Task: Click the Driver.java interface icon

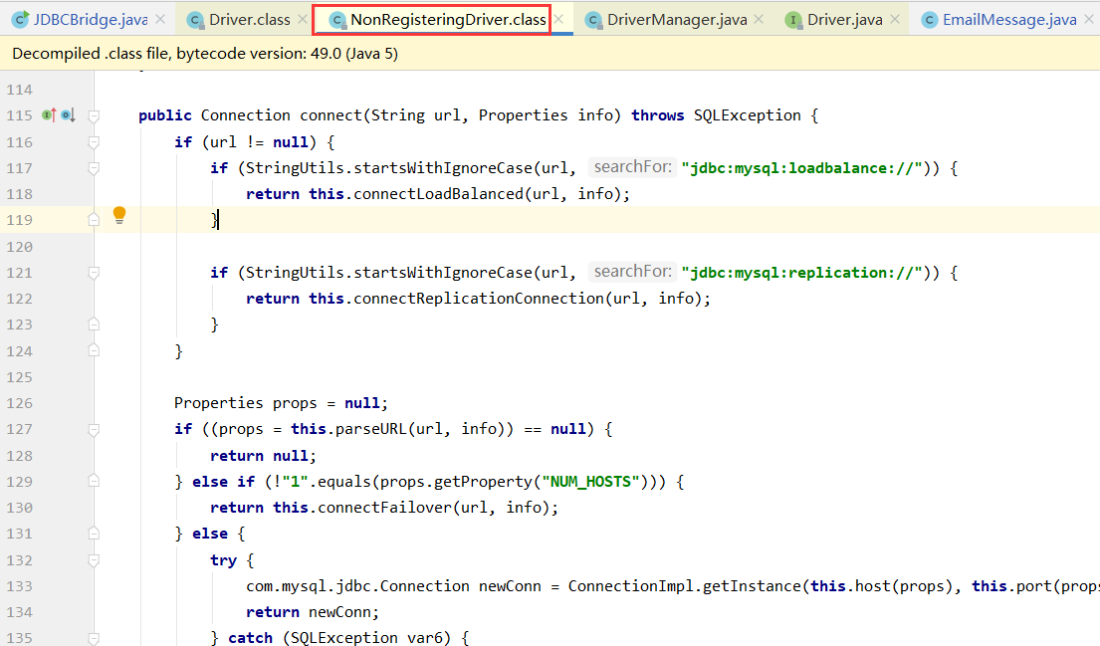Action: [793, 20]
